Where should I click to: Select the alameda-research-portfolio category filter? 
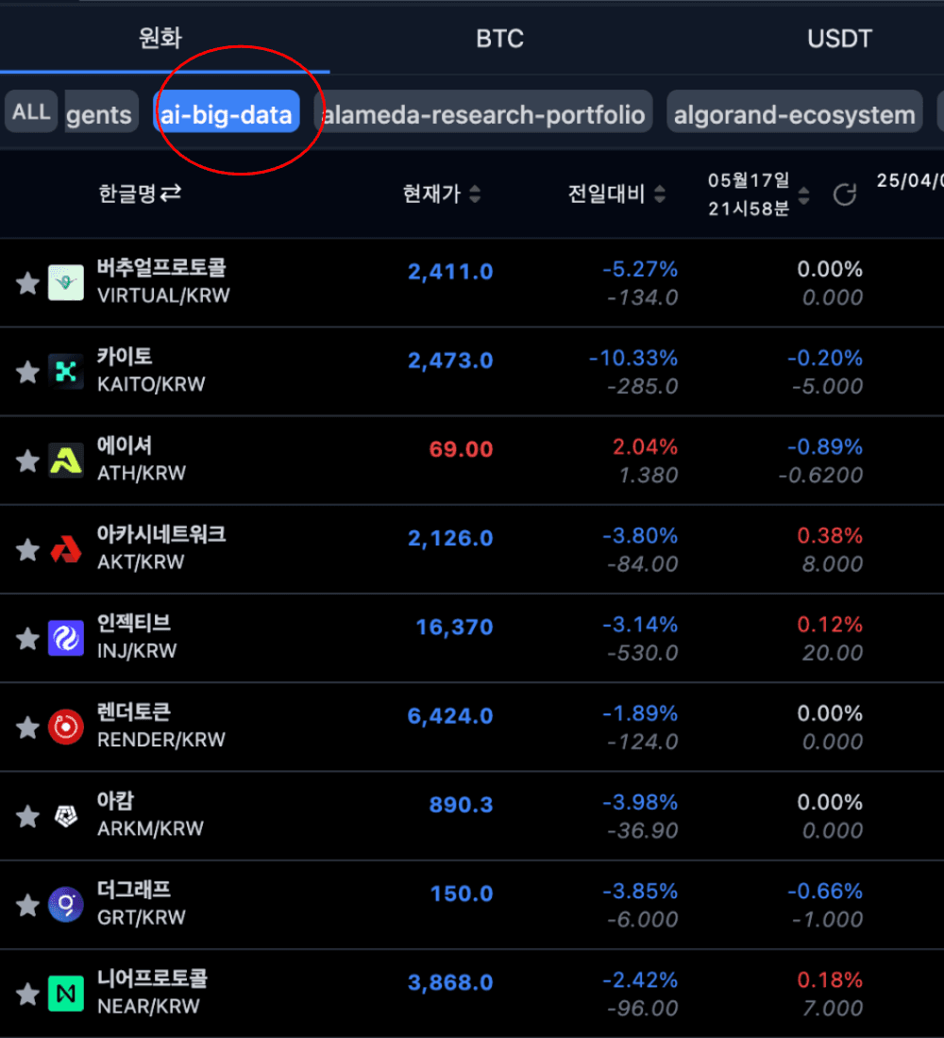coord(483,115)
